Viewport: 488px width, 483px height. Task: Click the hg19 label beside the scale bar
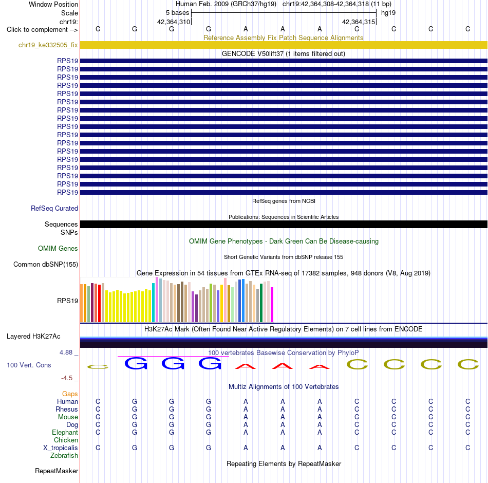click(388, 13)
